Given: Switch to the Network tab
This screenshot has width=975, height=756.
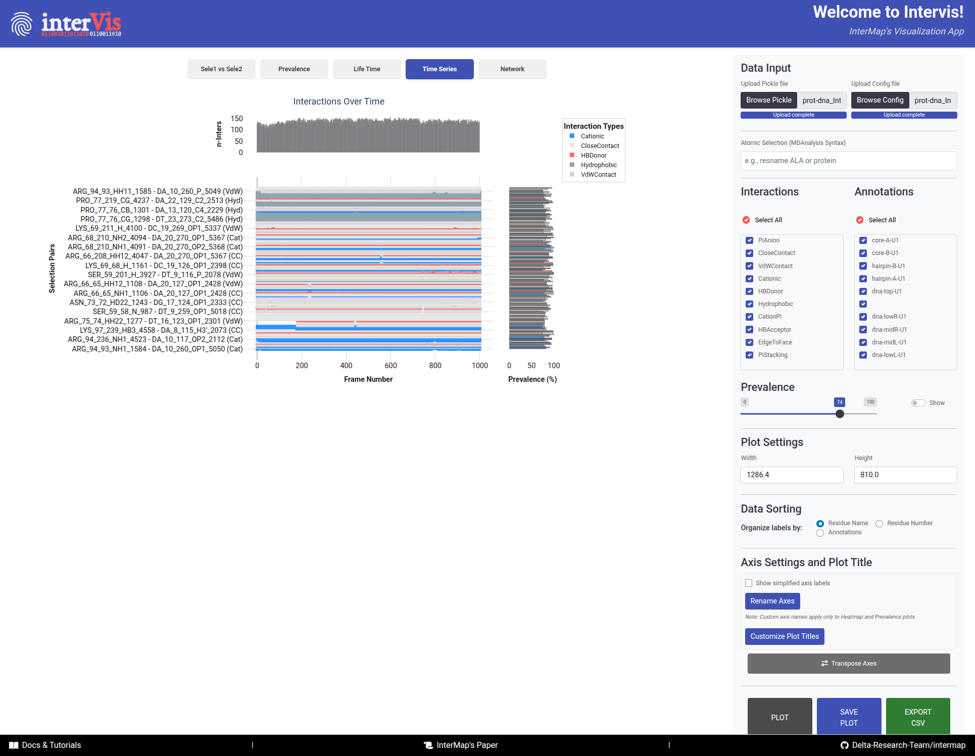Looking at the screenshot, I should pyautogui.click(x=512, y=69).
